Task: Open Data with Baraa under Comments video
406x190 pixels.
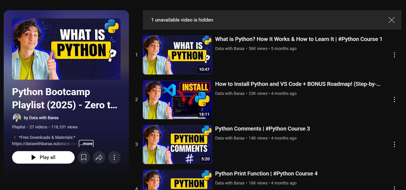Action: point(230,138)
